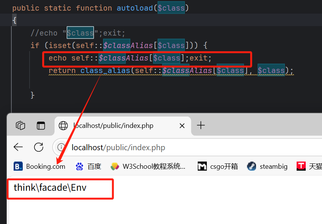322x224 pixels.
Task: Open the browser workspaces icon
Action: [x=20, y=126]
